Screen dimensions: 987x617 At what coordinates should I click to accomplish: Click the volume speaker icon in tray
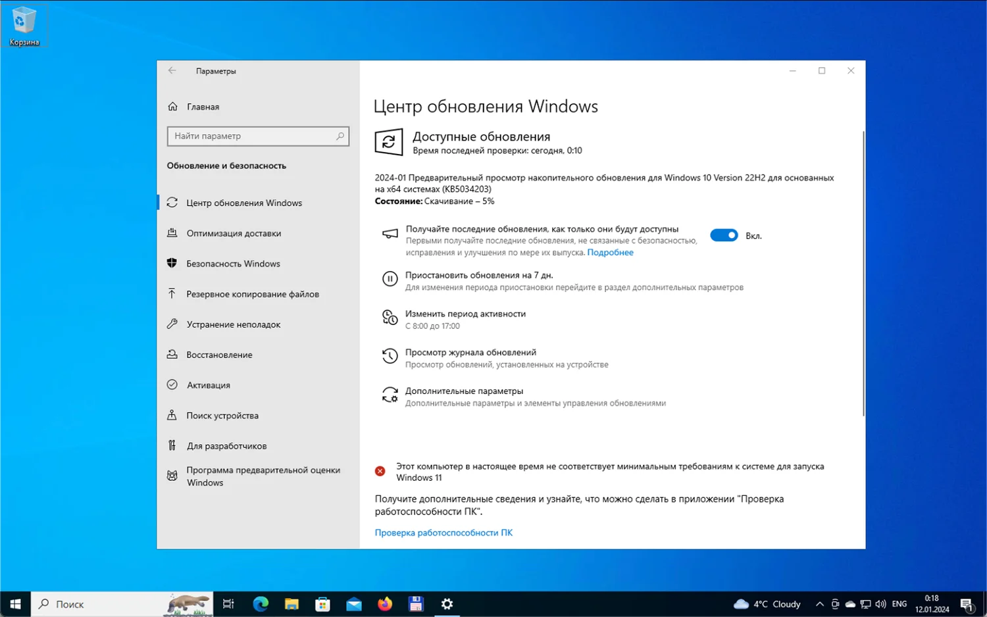coord(881,604)
